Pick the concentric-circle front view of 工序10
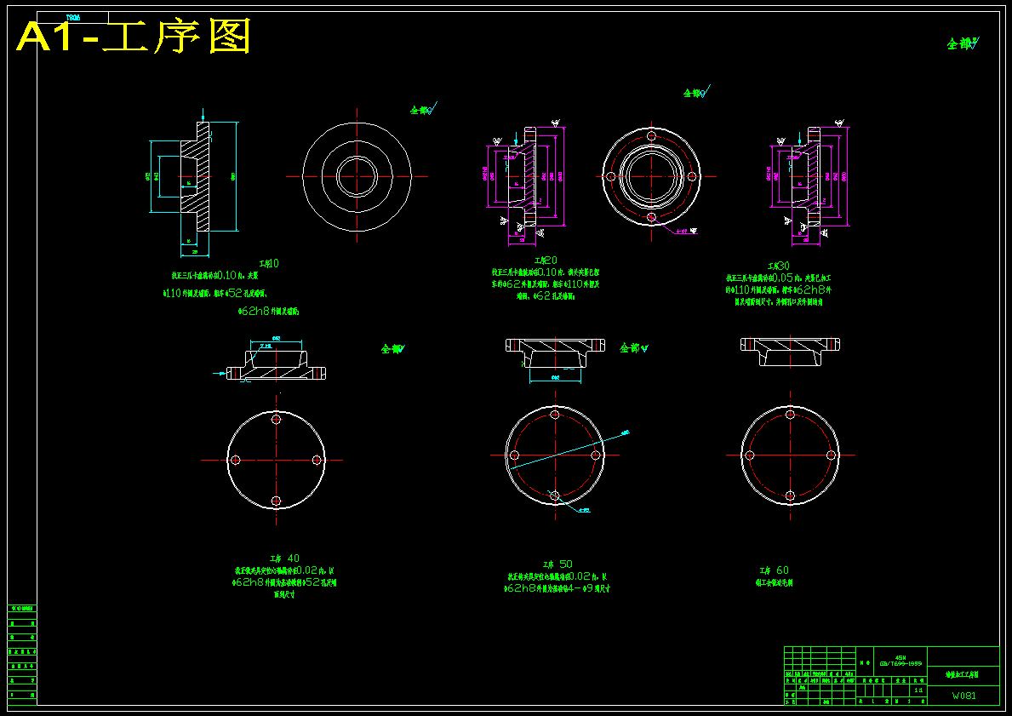Image resolution: width=1012 pixels, height=716 pixels. tap(357, 176)
